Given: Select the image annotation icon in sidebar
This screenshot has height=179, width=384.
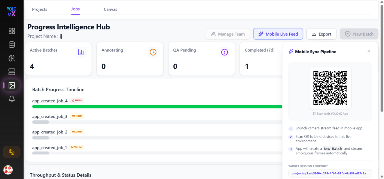Looking at the screenshot, I should 12,85.
